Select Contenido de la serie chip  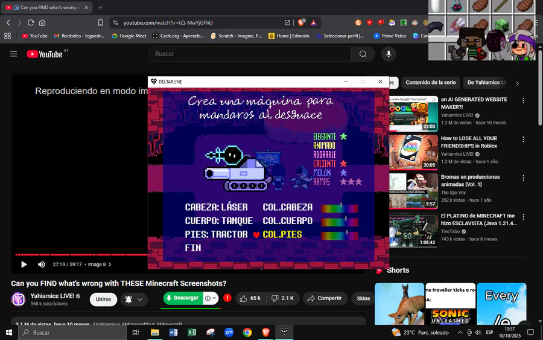click(430, 83)
